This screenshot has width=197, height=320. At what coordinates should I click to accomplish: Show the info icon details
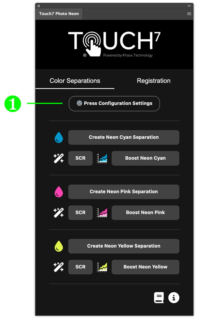pos(174,298)
